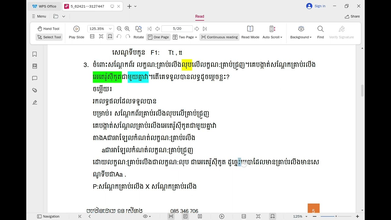Screen dimensions: 391x220
Task: Open Find search tool
Action: [320, 32]
